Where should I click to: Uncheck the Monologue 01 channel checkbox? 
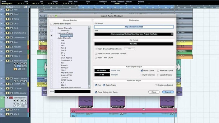pyautogui.click(x=52, y=35)
